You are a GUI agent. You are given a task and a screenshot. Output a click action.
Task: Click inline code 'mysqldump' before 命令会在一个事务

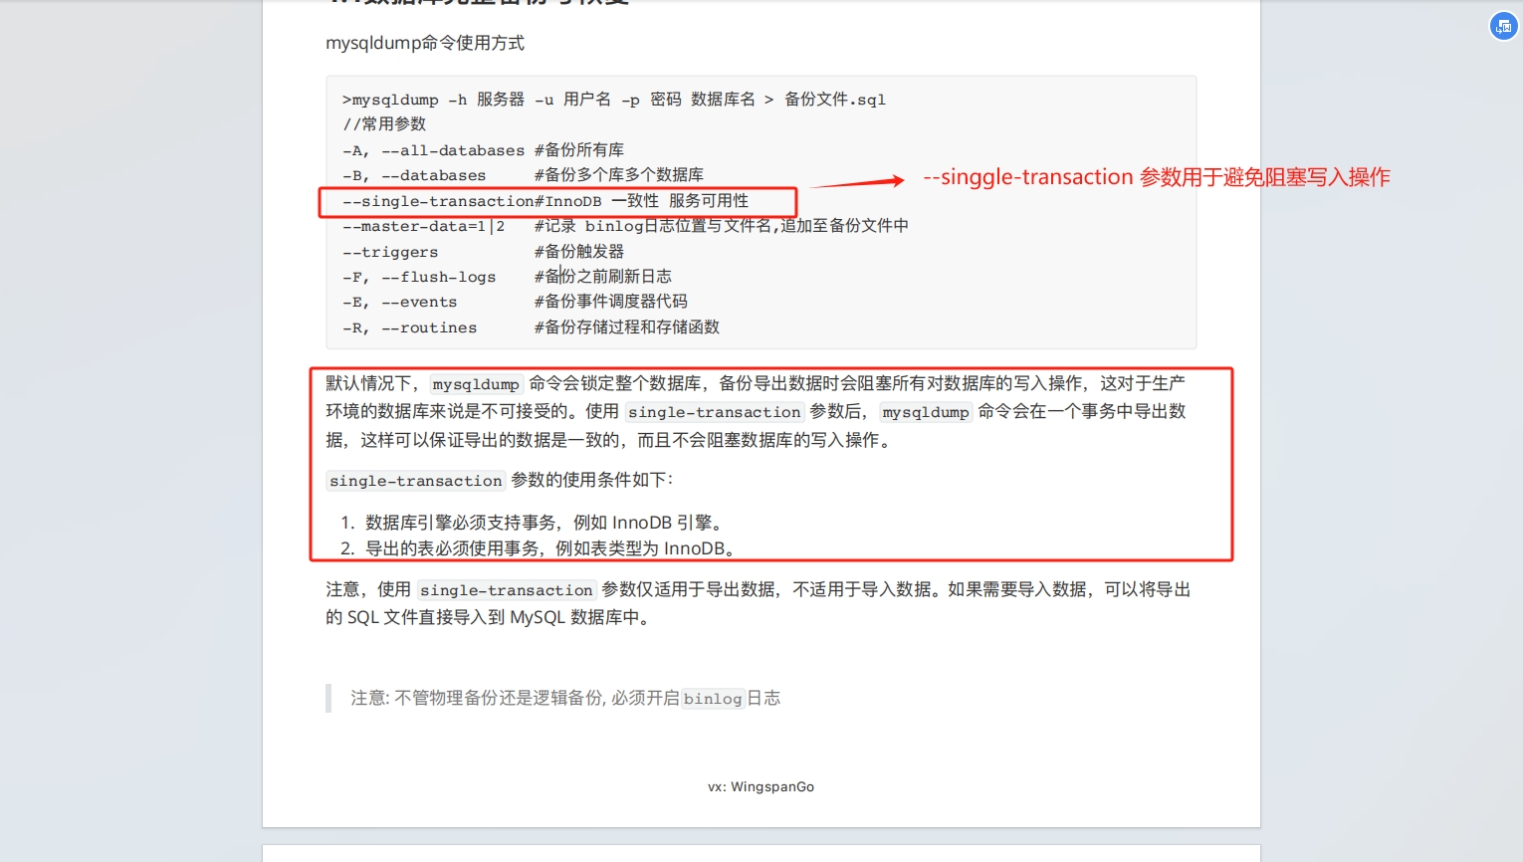[x=926, y=412]
